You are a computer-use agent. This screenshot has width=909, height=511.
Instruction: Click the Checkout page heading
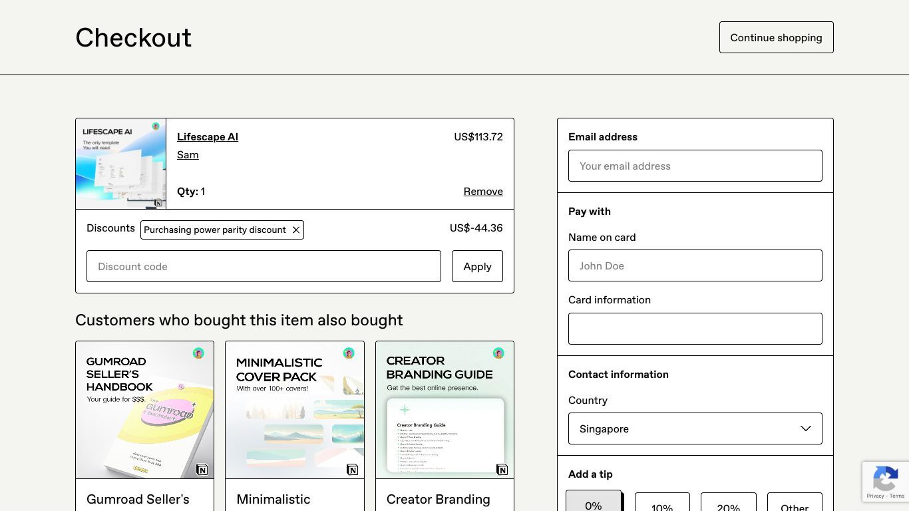point(133,38)
